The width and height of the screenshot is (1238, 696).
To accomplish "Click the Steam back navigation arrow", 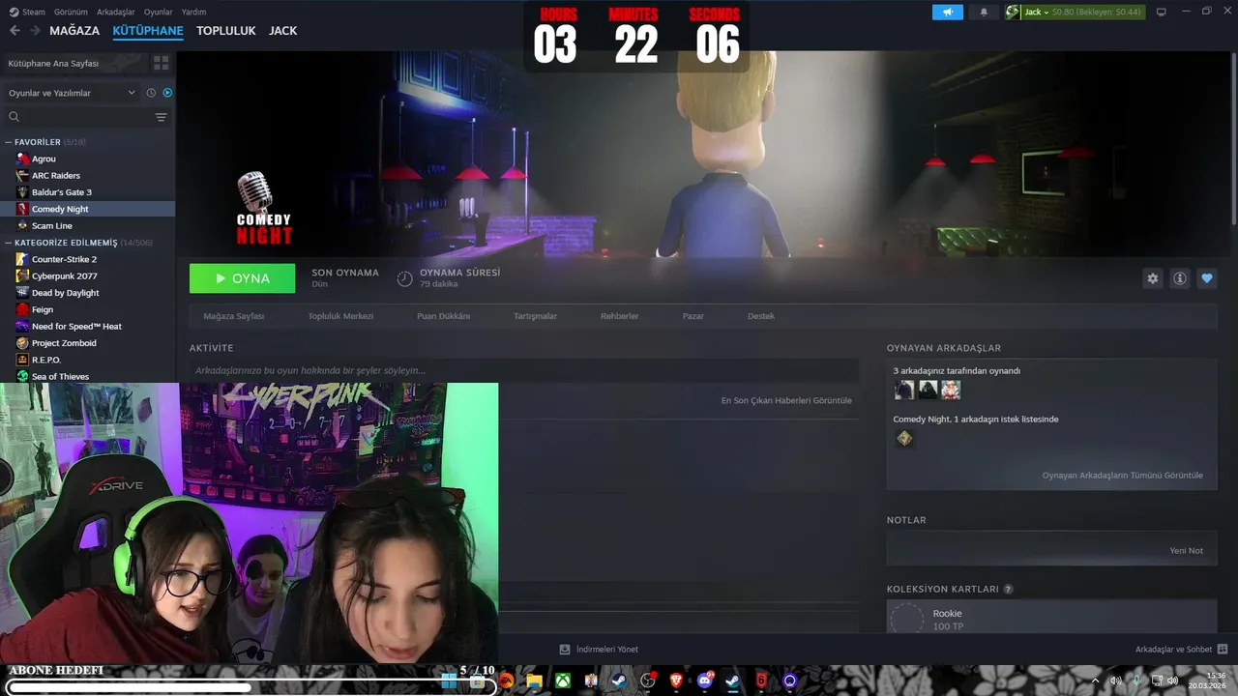I will [x=15, y=31].
